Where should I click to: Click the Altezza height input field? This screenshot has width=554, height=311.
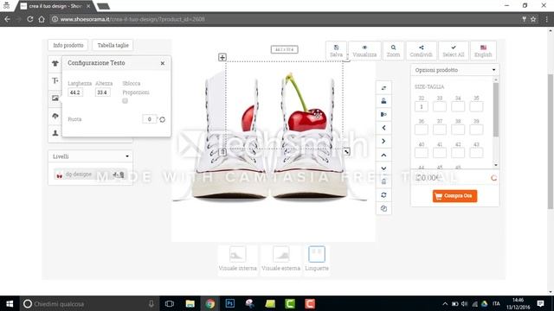(103, 92)
